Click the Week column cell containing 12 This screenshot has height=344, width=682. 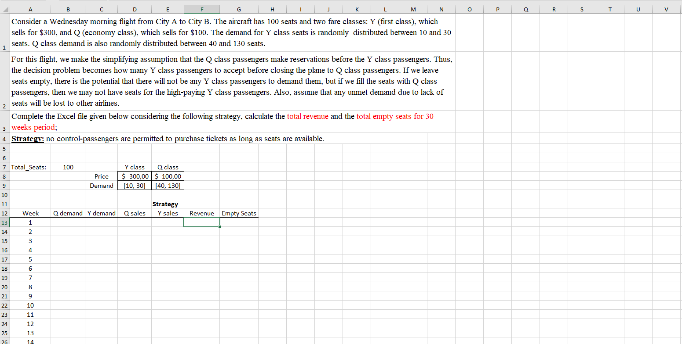30,324
